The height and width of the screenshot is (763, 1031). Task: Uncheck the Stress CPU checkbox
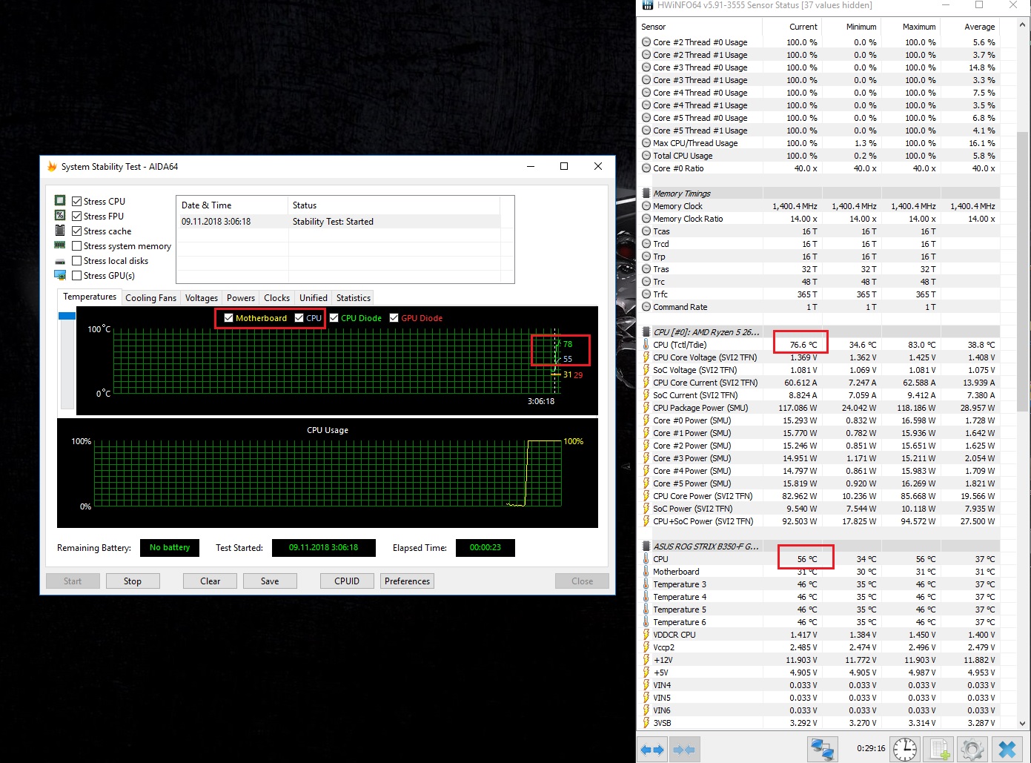(x=77, y=201)
